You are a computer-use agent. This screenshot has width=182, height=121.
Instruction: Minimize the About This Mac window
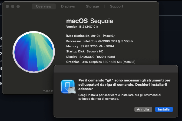[x=13, y=6]
